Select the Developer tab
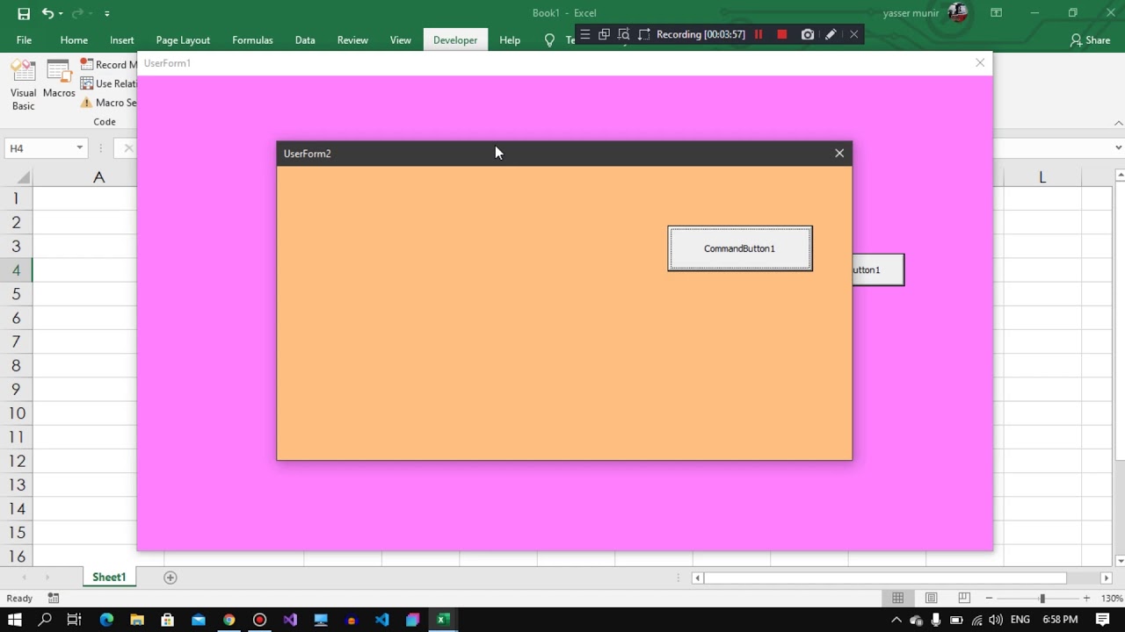Image resolution: width=1125 pixels, height=632 pixels. (455, 39)
